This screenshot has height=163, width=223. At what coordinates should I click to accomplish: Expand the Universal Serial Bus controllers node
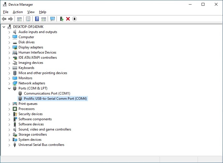(9, 145)
